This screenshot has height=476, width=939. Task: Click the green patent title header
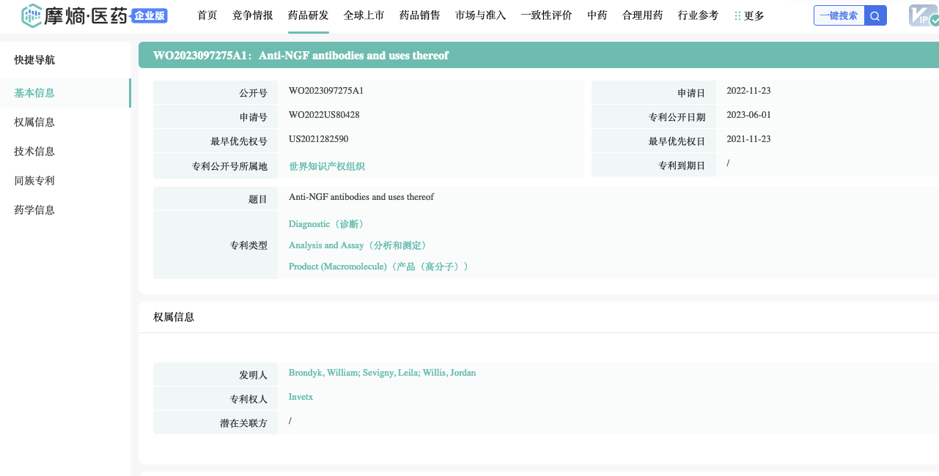pos(539,56)
